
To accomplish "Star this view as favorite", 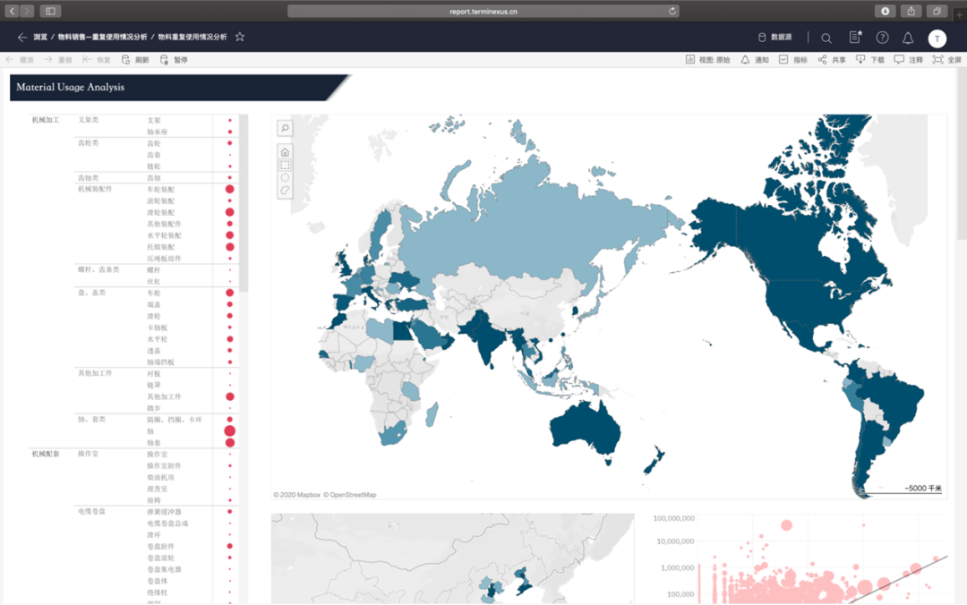I will point(239,38).
